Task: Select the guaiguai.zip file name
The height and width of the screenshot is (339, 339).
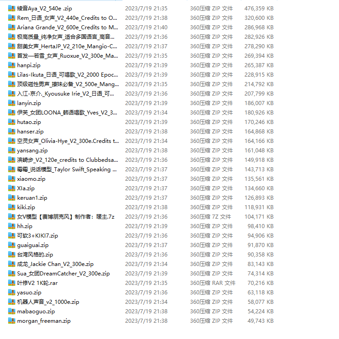Action: (33, 245)
